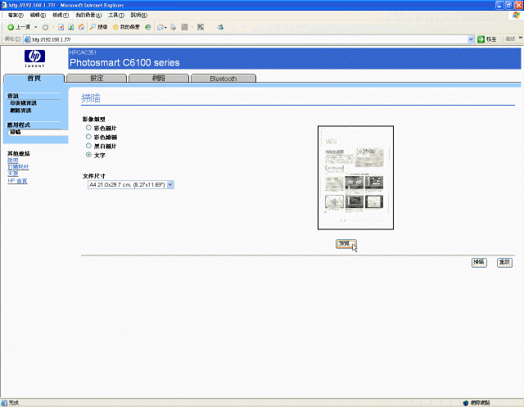The image size is (524, 407).
Task: Open the Back button history dropdown arrow
Action: [x=36, y=27]
